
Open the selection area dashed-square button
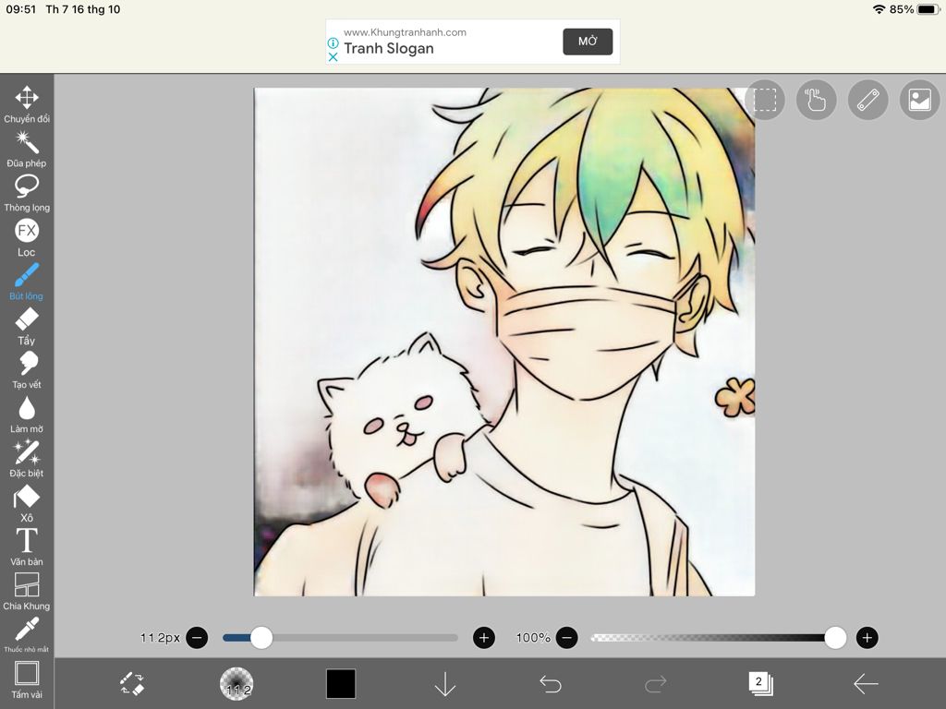tap(764, 100)
